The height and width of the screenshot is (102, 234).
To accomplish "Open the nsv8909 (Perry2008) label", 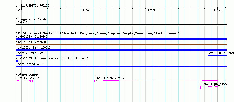I will (31, 53).
